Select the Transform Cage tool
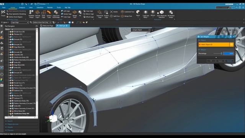This screenshot has height=138, width=245. tap(100, 14)
